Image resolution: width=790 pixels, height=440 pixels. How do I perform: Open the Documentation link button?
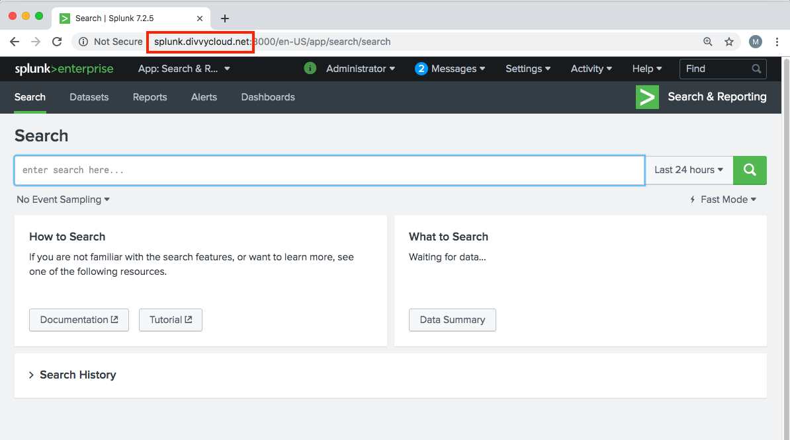(79, 320)
